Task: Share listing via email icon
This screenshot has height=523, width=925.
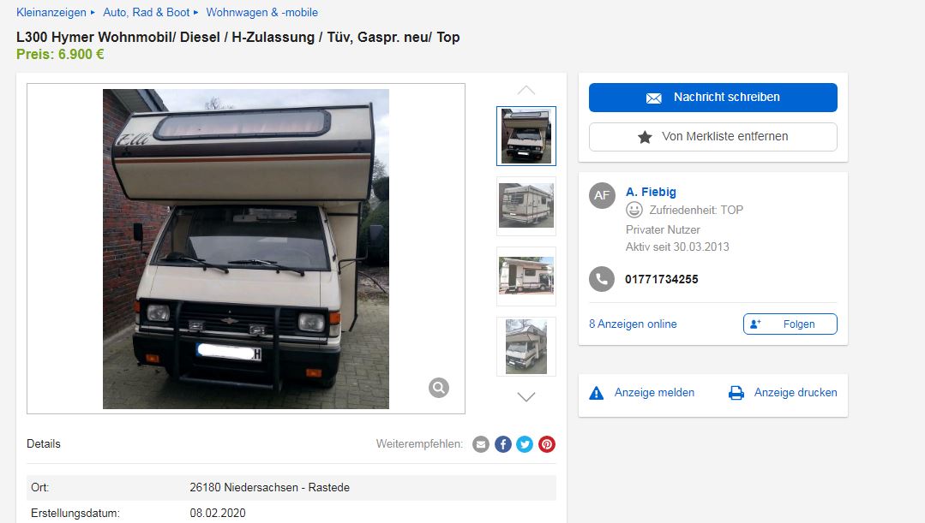Action: pos(481,444)
